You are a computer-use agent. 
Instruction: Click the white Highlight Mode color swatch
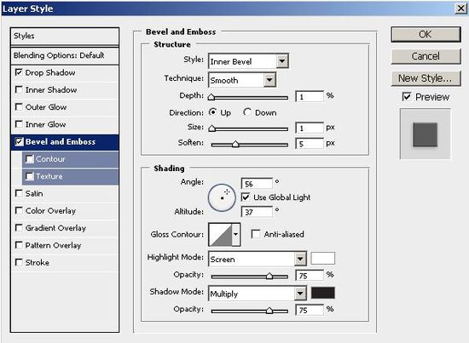[x=322, y=259]
